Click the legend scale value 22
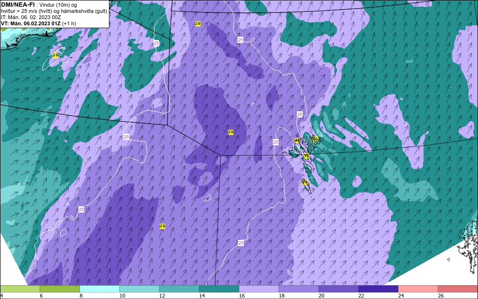 click(x=361, y=296)
